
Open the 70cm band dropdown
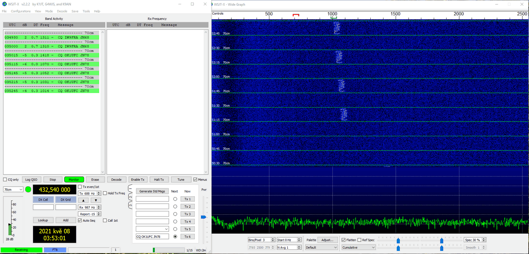13,190
